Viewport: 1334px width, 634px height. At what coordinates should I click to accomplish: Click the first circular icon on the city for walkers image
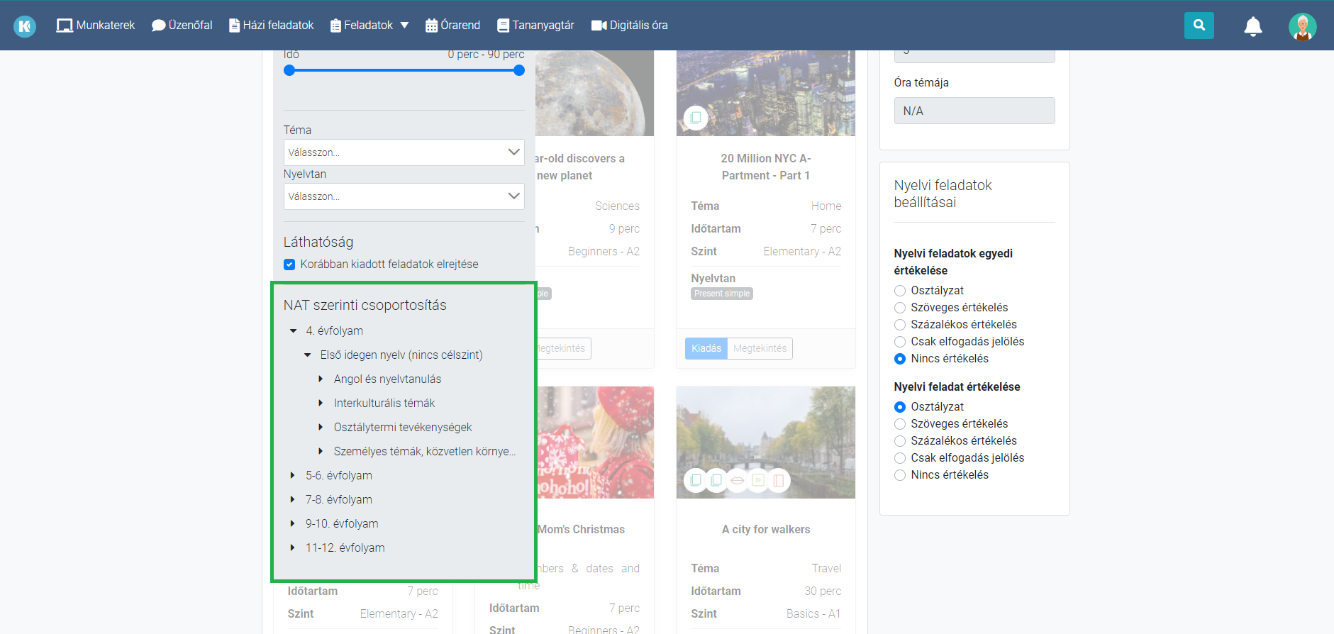(696, 481)
